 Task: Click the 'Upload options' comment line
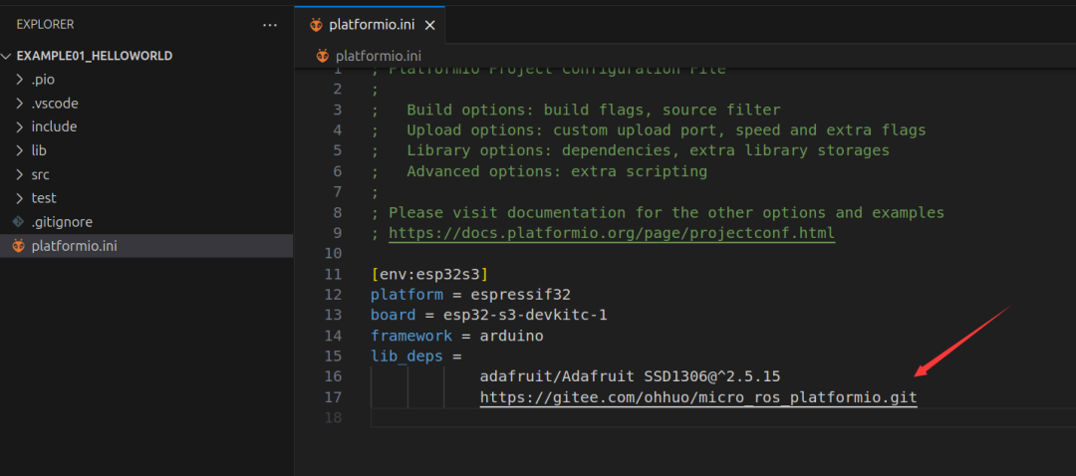point(649,130)
